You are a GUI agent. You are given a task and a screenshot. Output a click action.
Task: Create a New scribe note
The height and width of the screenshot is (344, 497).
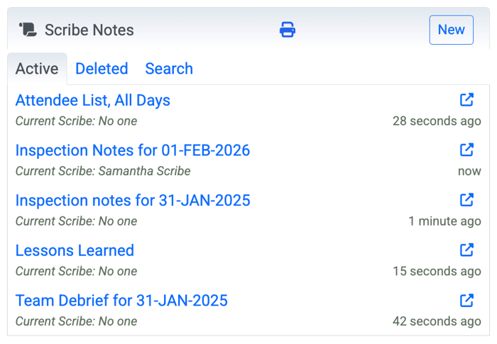[452, 30]
